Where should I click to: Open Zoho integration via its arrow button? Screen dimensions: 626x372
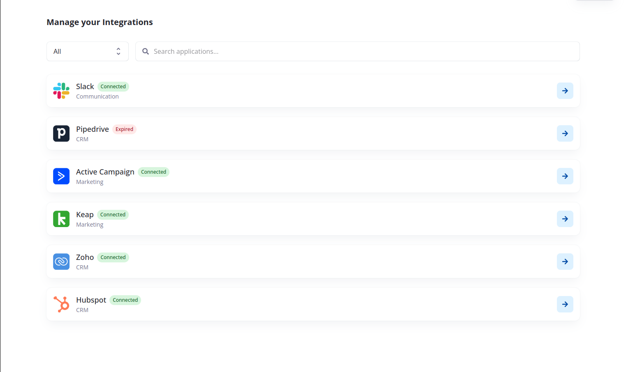coord(565,262)
